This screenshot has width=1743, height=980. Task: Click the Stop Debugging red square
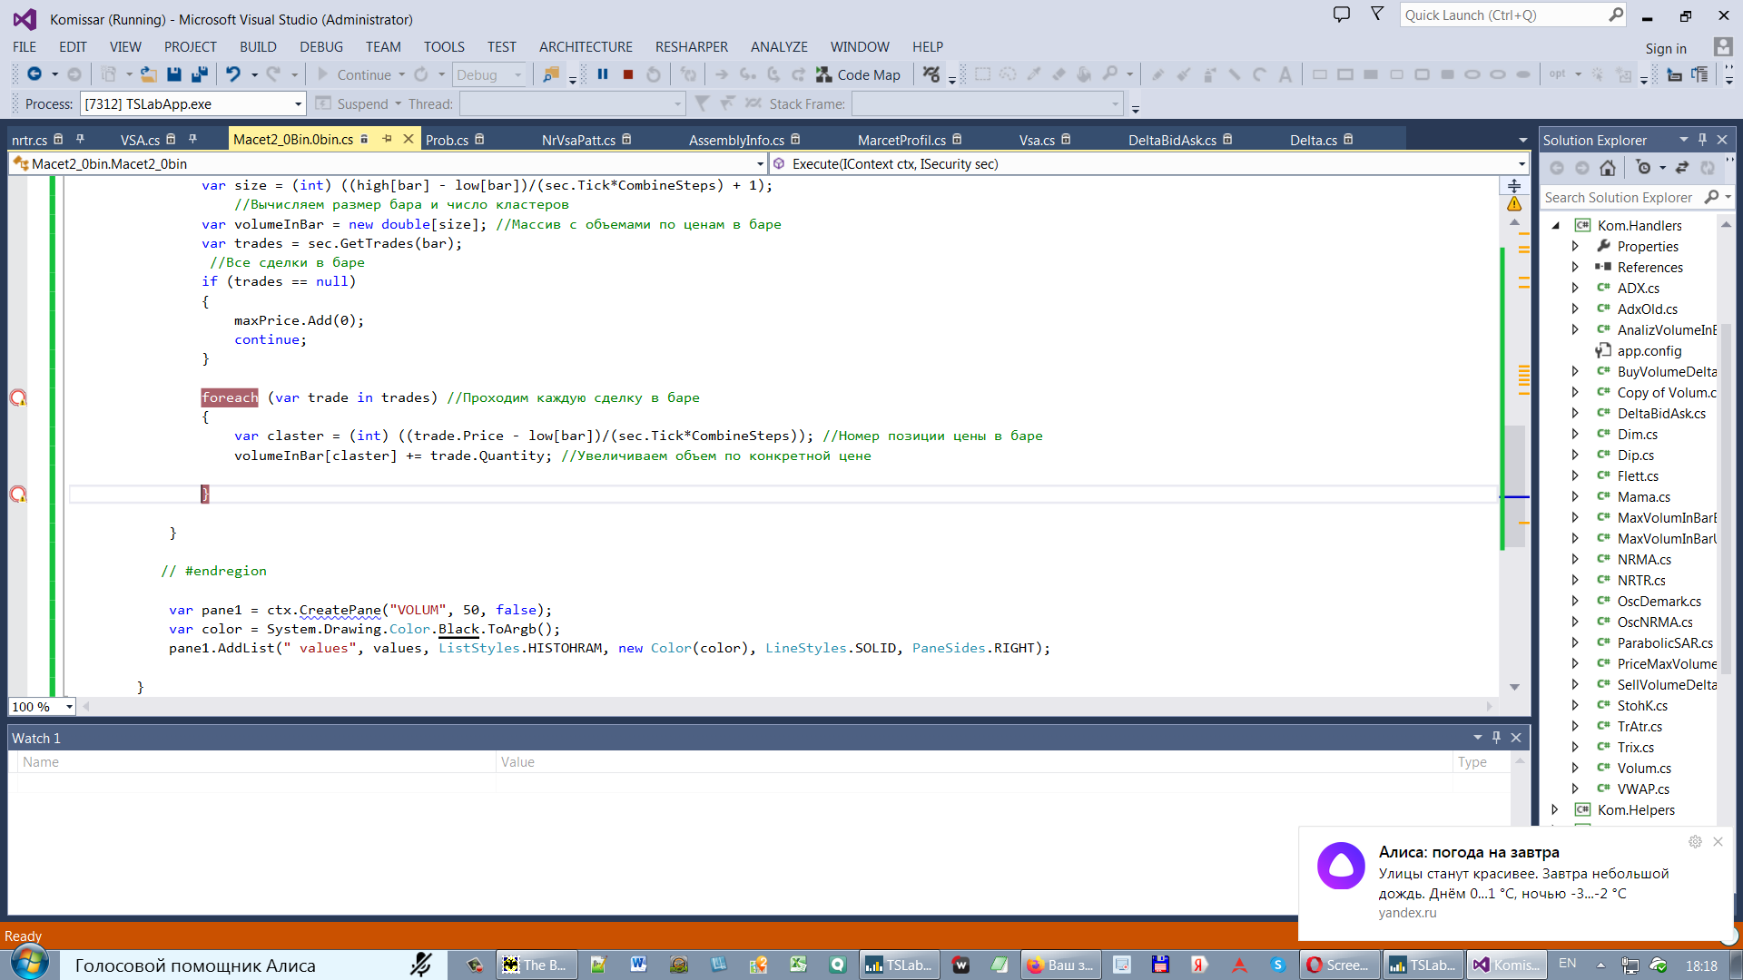pos(628,74)
